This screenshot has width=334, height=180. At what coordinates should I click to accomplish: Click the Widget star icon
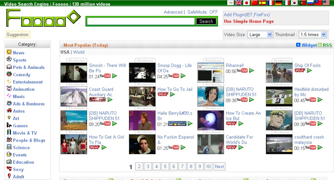(298, 45)
